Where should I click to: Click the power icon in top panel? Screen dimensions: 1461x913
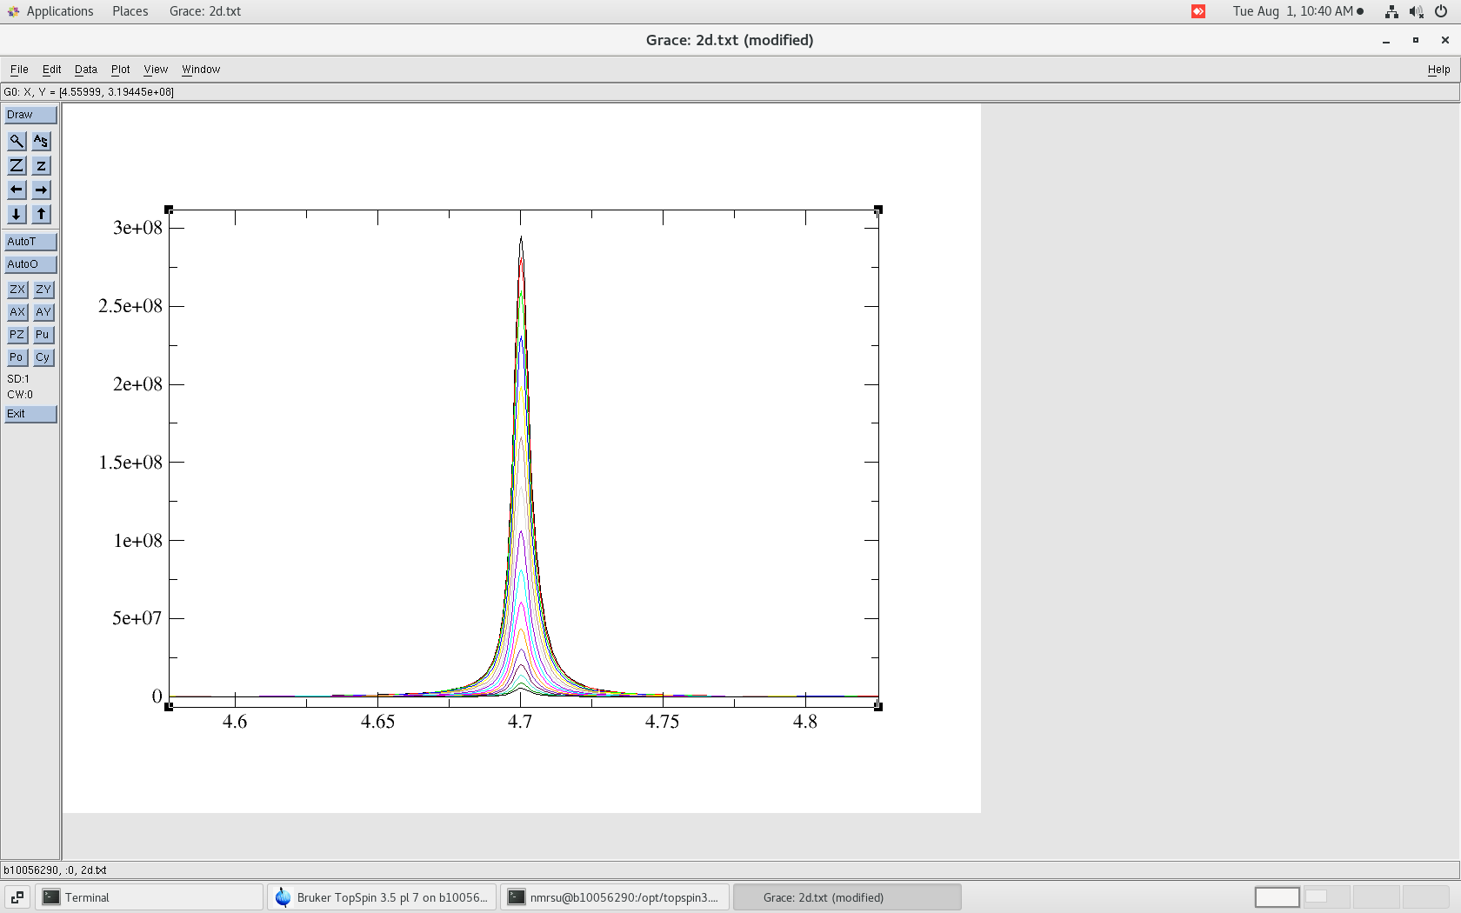click(x=1441, y=11)
